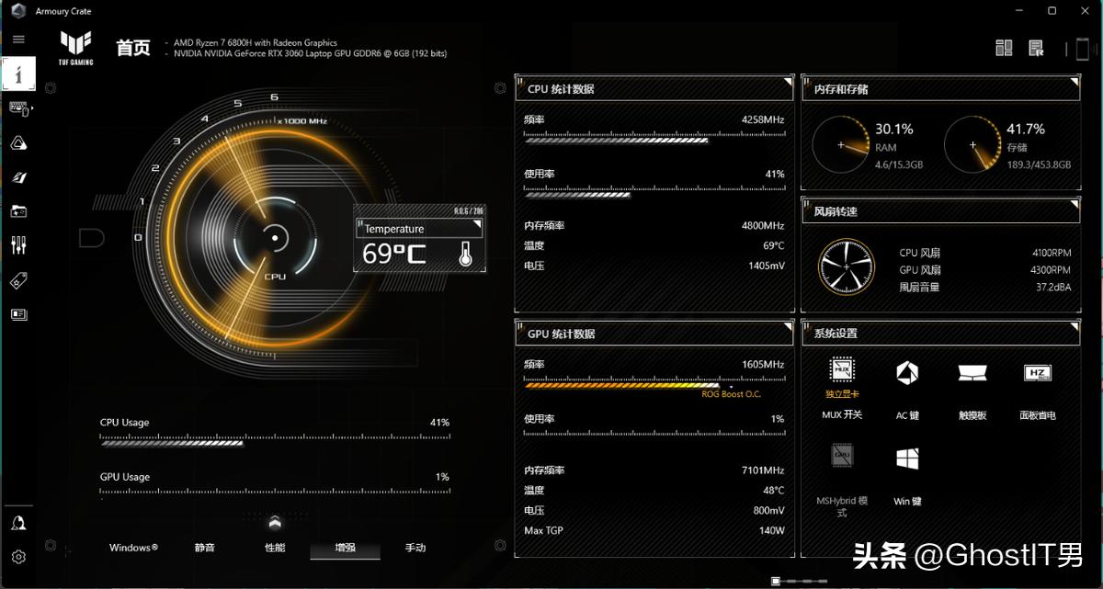The image size is (1103, 589).
Task: Expand the 内存和存储 panel corner
Action: (x=1074, y=83)
